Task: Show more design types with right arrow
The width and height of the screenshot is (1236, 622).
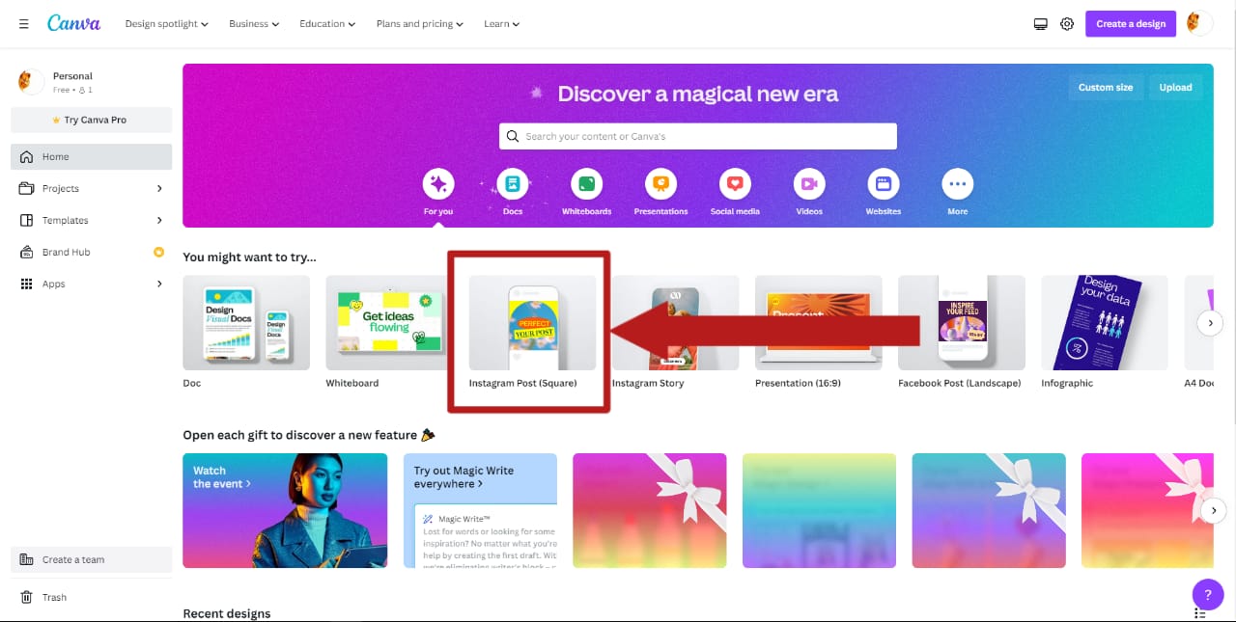Action: pos(1210,323)
